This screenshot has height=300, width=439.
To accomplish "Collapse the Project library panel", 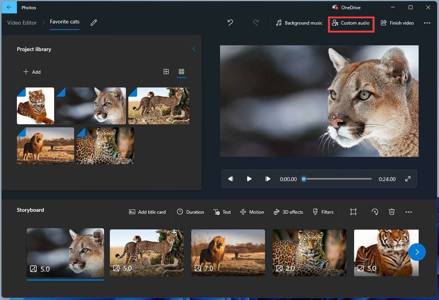I will [194, 49].
